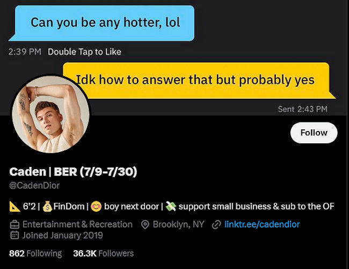Click the smiling emoji before boy next door
Screen dimensions: 349x269
tap(96, 206)
